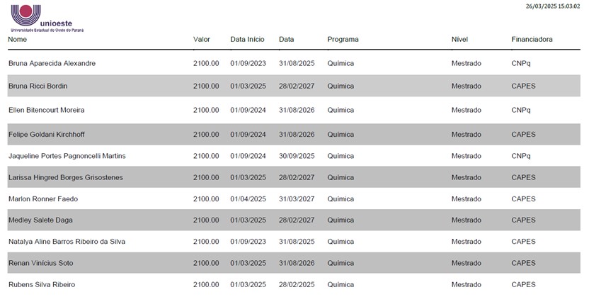The height and width of the screenshot is (297, 589).
Task: Click Larissa Hingred Borges Grisostenes name
Action: click(66, 177)
